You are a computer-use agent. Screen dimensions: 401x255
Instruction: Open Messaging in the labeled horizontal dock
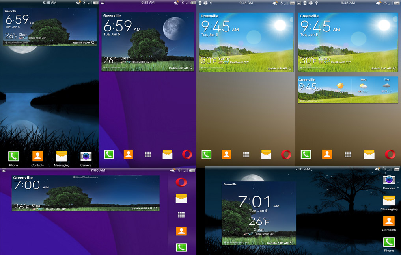[62, 156]
